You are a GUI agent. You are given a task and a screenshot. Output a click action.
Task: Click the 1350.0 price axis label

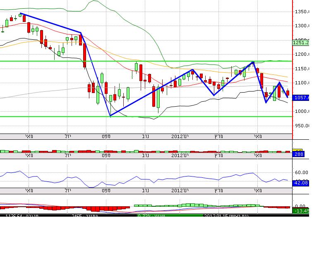302,12
